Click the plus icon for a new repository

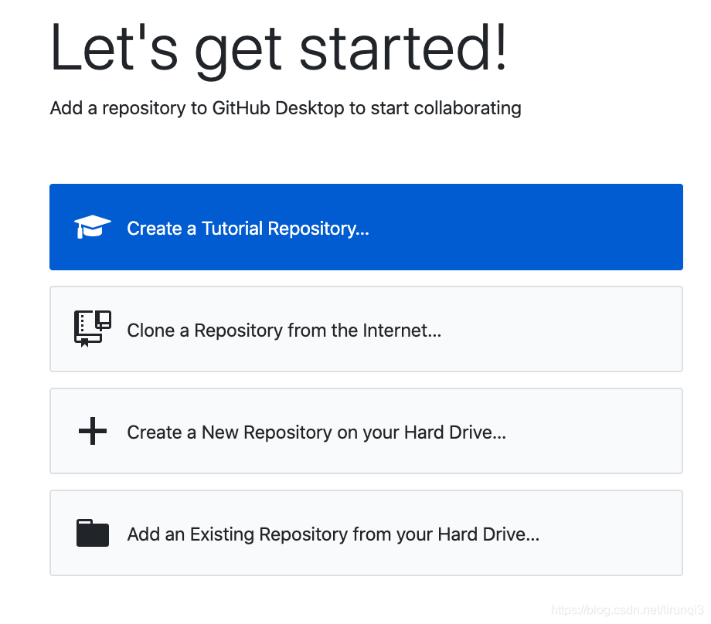[x=93, y=431]
